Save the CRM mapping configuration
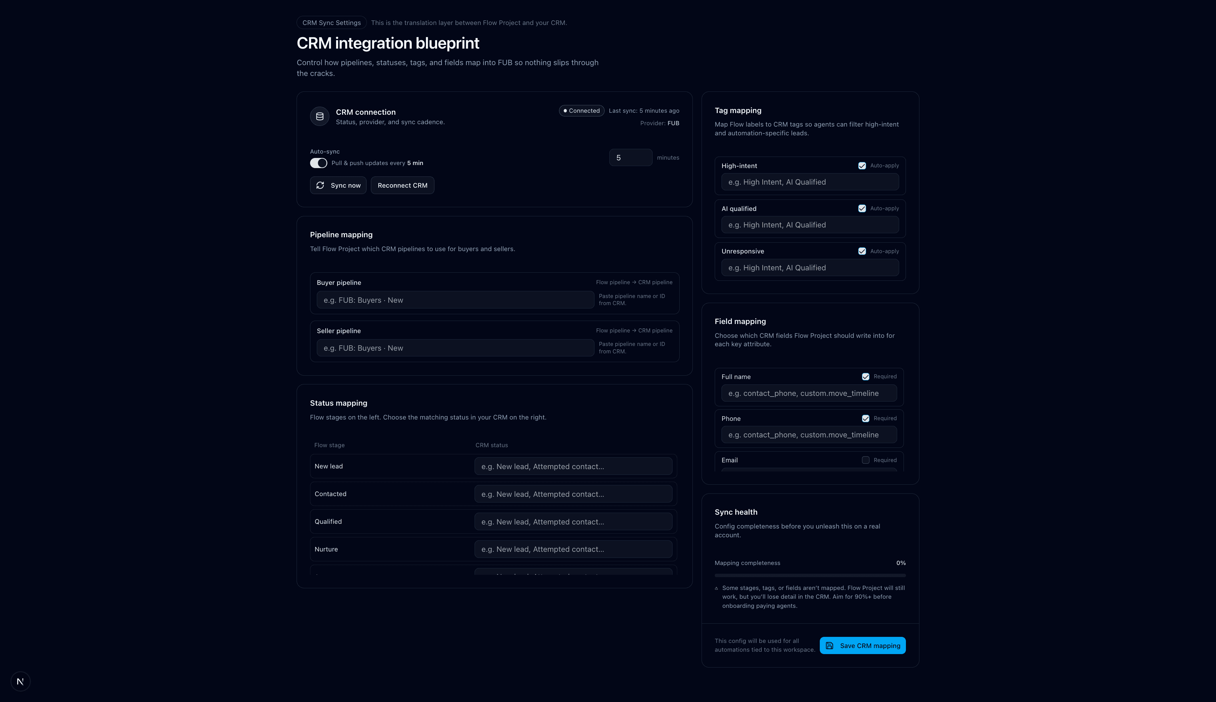Viewport: 1216px width, 702px height. [863, 645]
